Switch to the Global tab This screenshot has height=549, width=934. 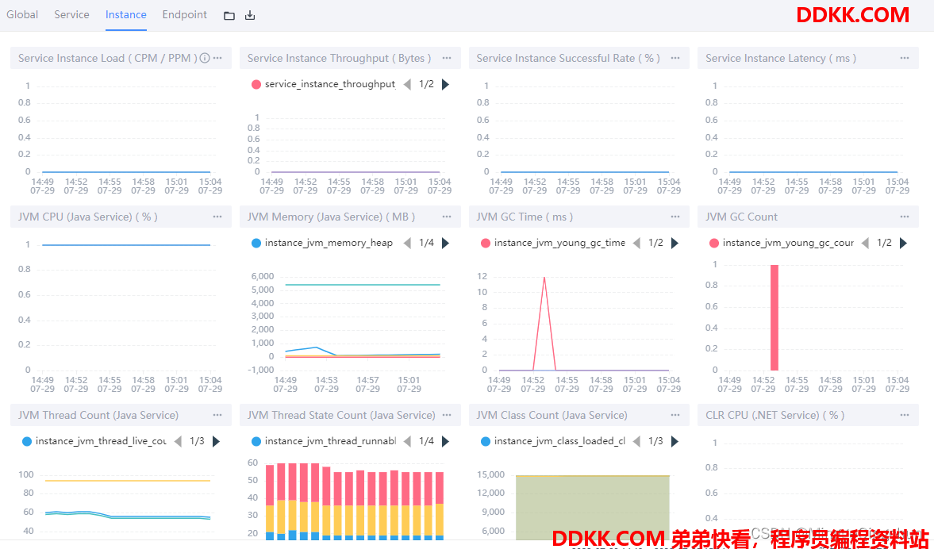[23, 15]
